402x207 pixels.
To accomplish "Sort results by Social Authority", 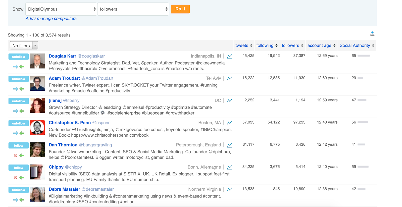I will point(357,45).
